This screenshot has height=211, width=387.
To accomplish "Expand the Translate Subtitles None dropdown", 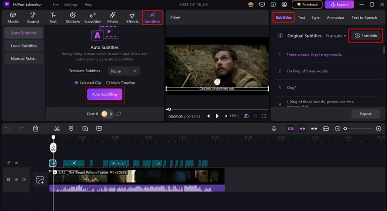I will tap(124, 71).
